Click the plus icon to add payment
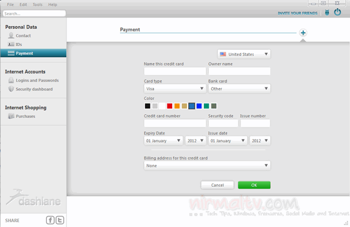This screenshot has width=350, height=227. [x=303, y=33]
